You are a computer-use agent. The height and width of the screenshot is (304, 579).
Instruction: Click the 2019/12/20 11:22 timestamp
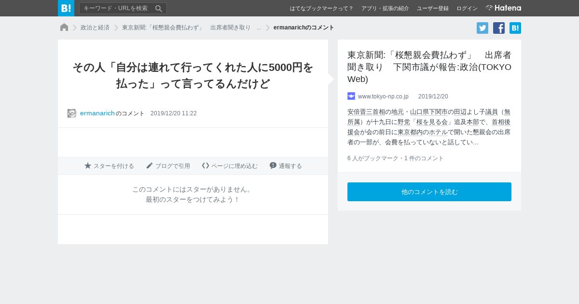[x=174, y=113]
